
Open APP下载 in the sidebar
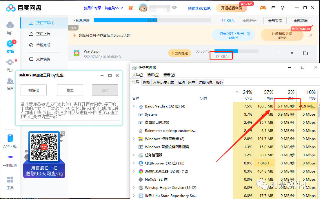point(10,141)
